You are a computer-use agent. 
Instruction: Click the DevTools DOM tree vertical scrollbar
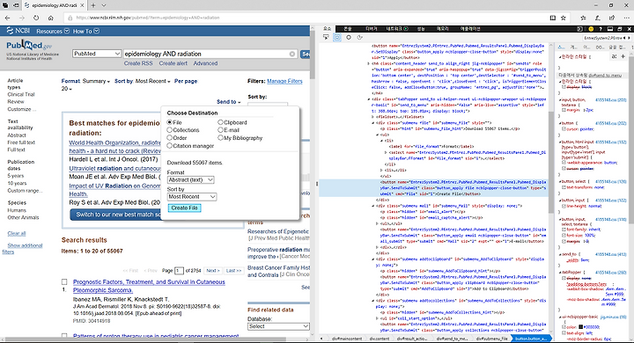(x=551, y=162)
